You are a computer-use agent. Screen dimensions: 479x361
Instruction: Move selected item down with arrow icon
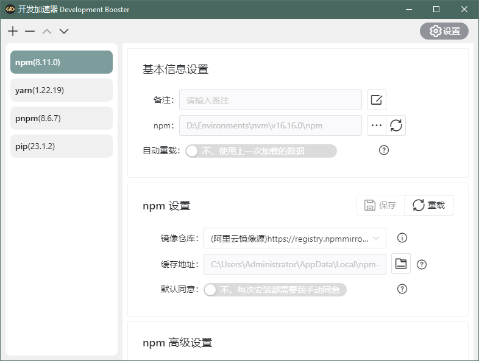coord(63,31)
